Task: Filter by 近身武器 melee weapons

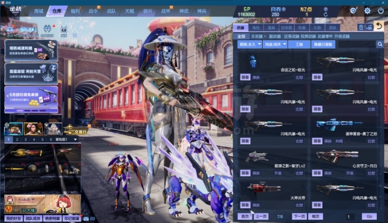Action: [x=291, y=36]
